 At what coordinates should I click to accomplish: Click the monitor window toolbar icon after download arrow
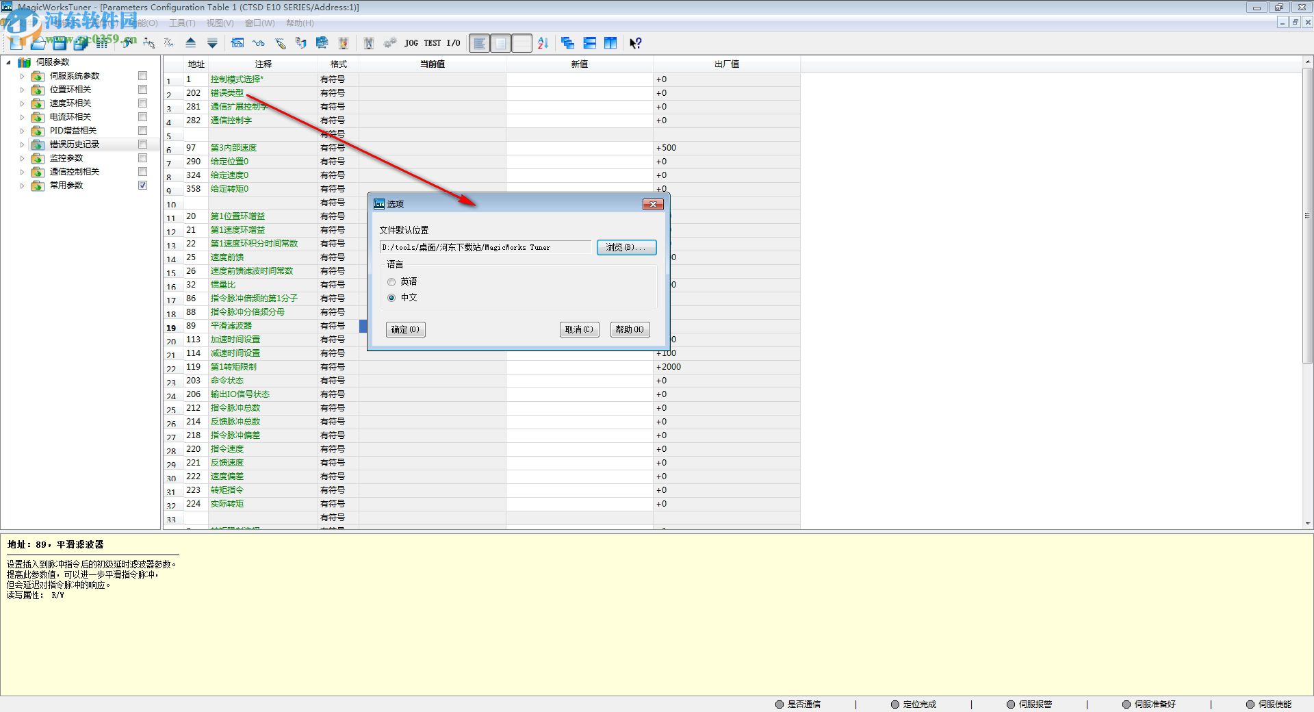pyautogui.click(x=237, y=43)
